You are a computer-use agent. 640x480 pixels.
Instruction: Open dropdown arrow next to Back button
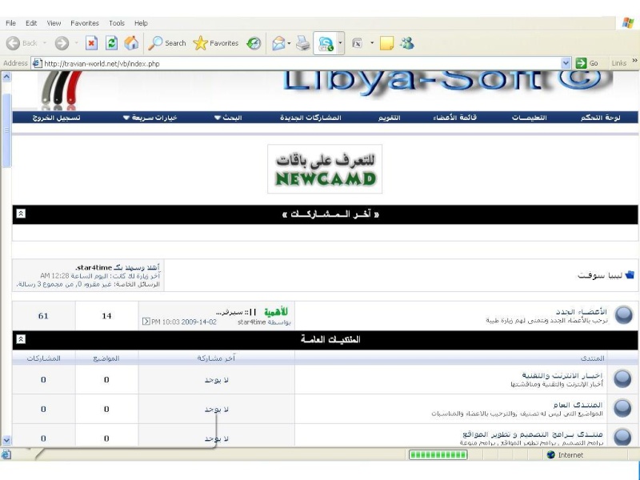45,43
